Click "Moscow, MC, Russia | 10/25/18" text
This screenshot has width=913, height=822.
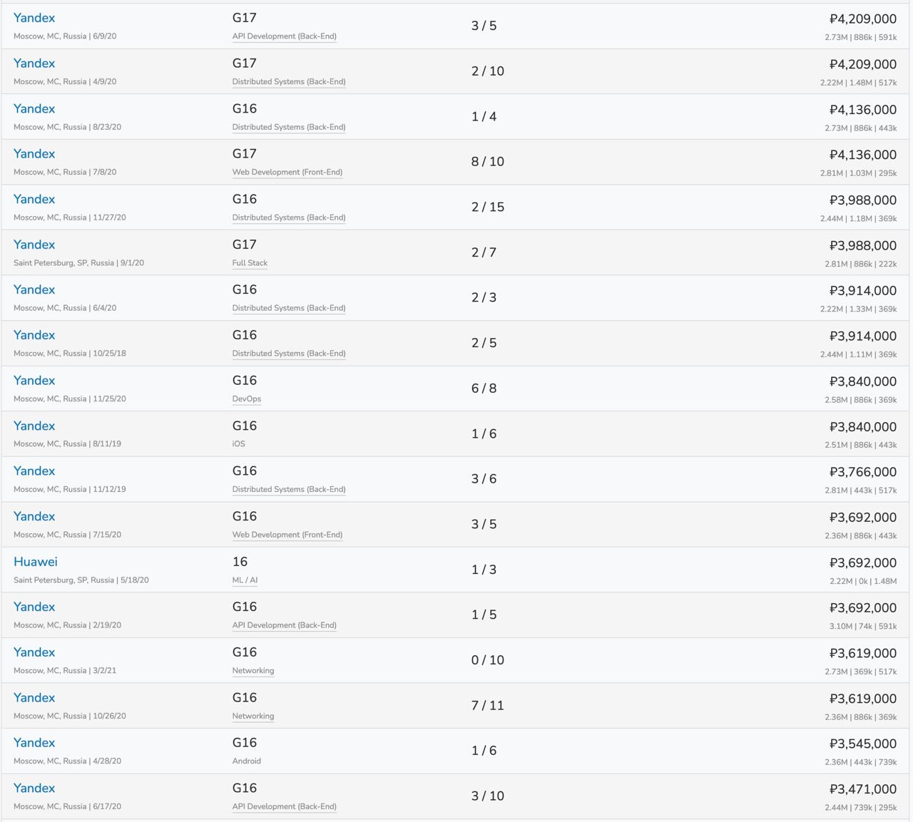point(70,354)
